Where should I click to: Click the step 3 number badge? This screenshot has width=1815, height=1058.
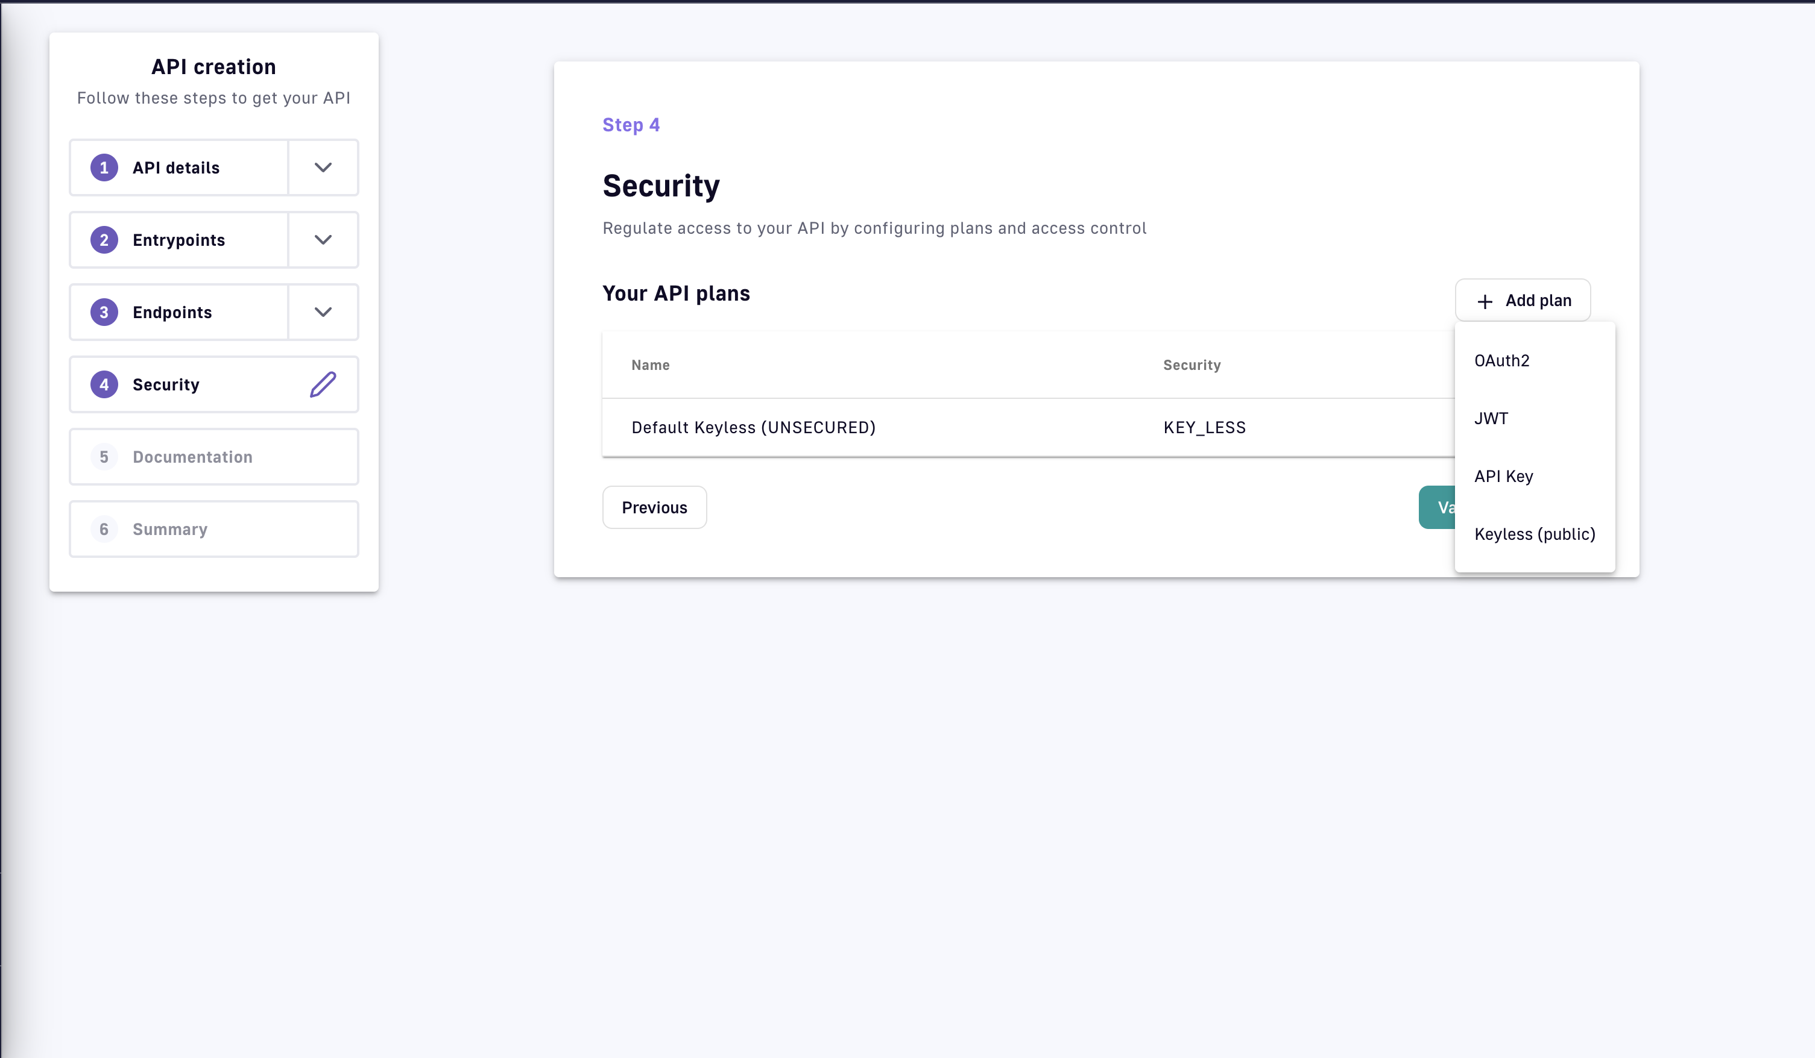pos(104,312)
